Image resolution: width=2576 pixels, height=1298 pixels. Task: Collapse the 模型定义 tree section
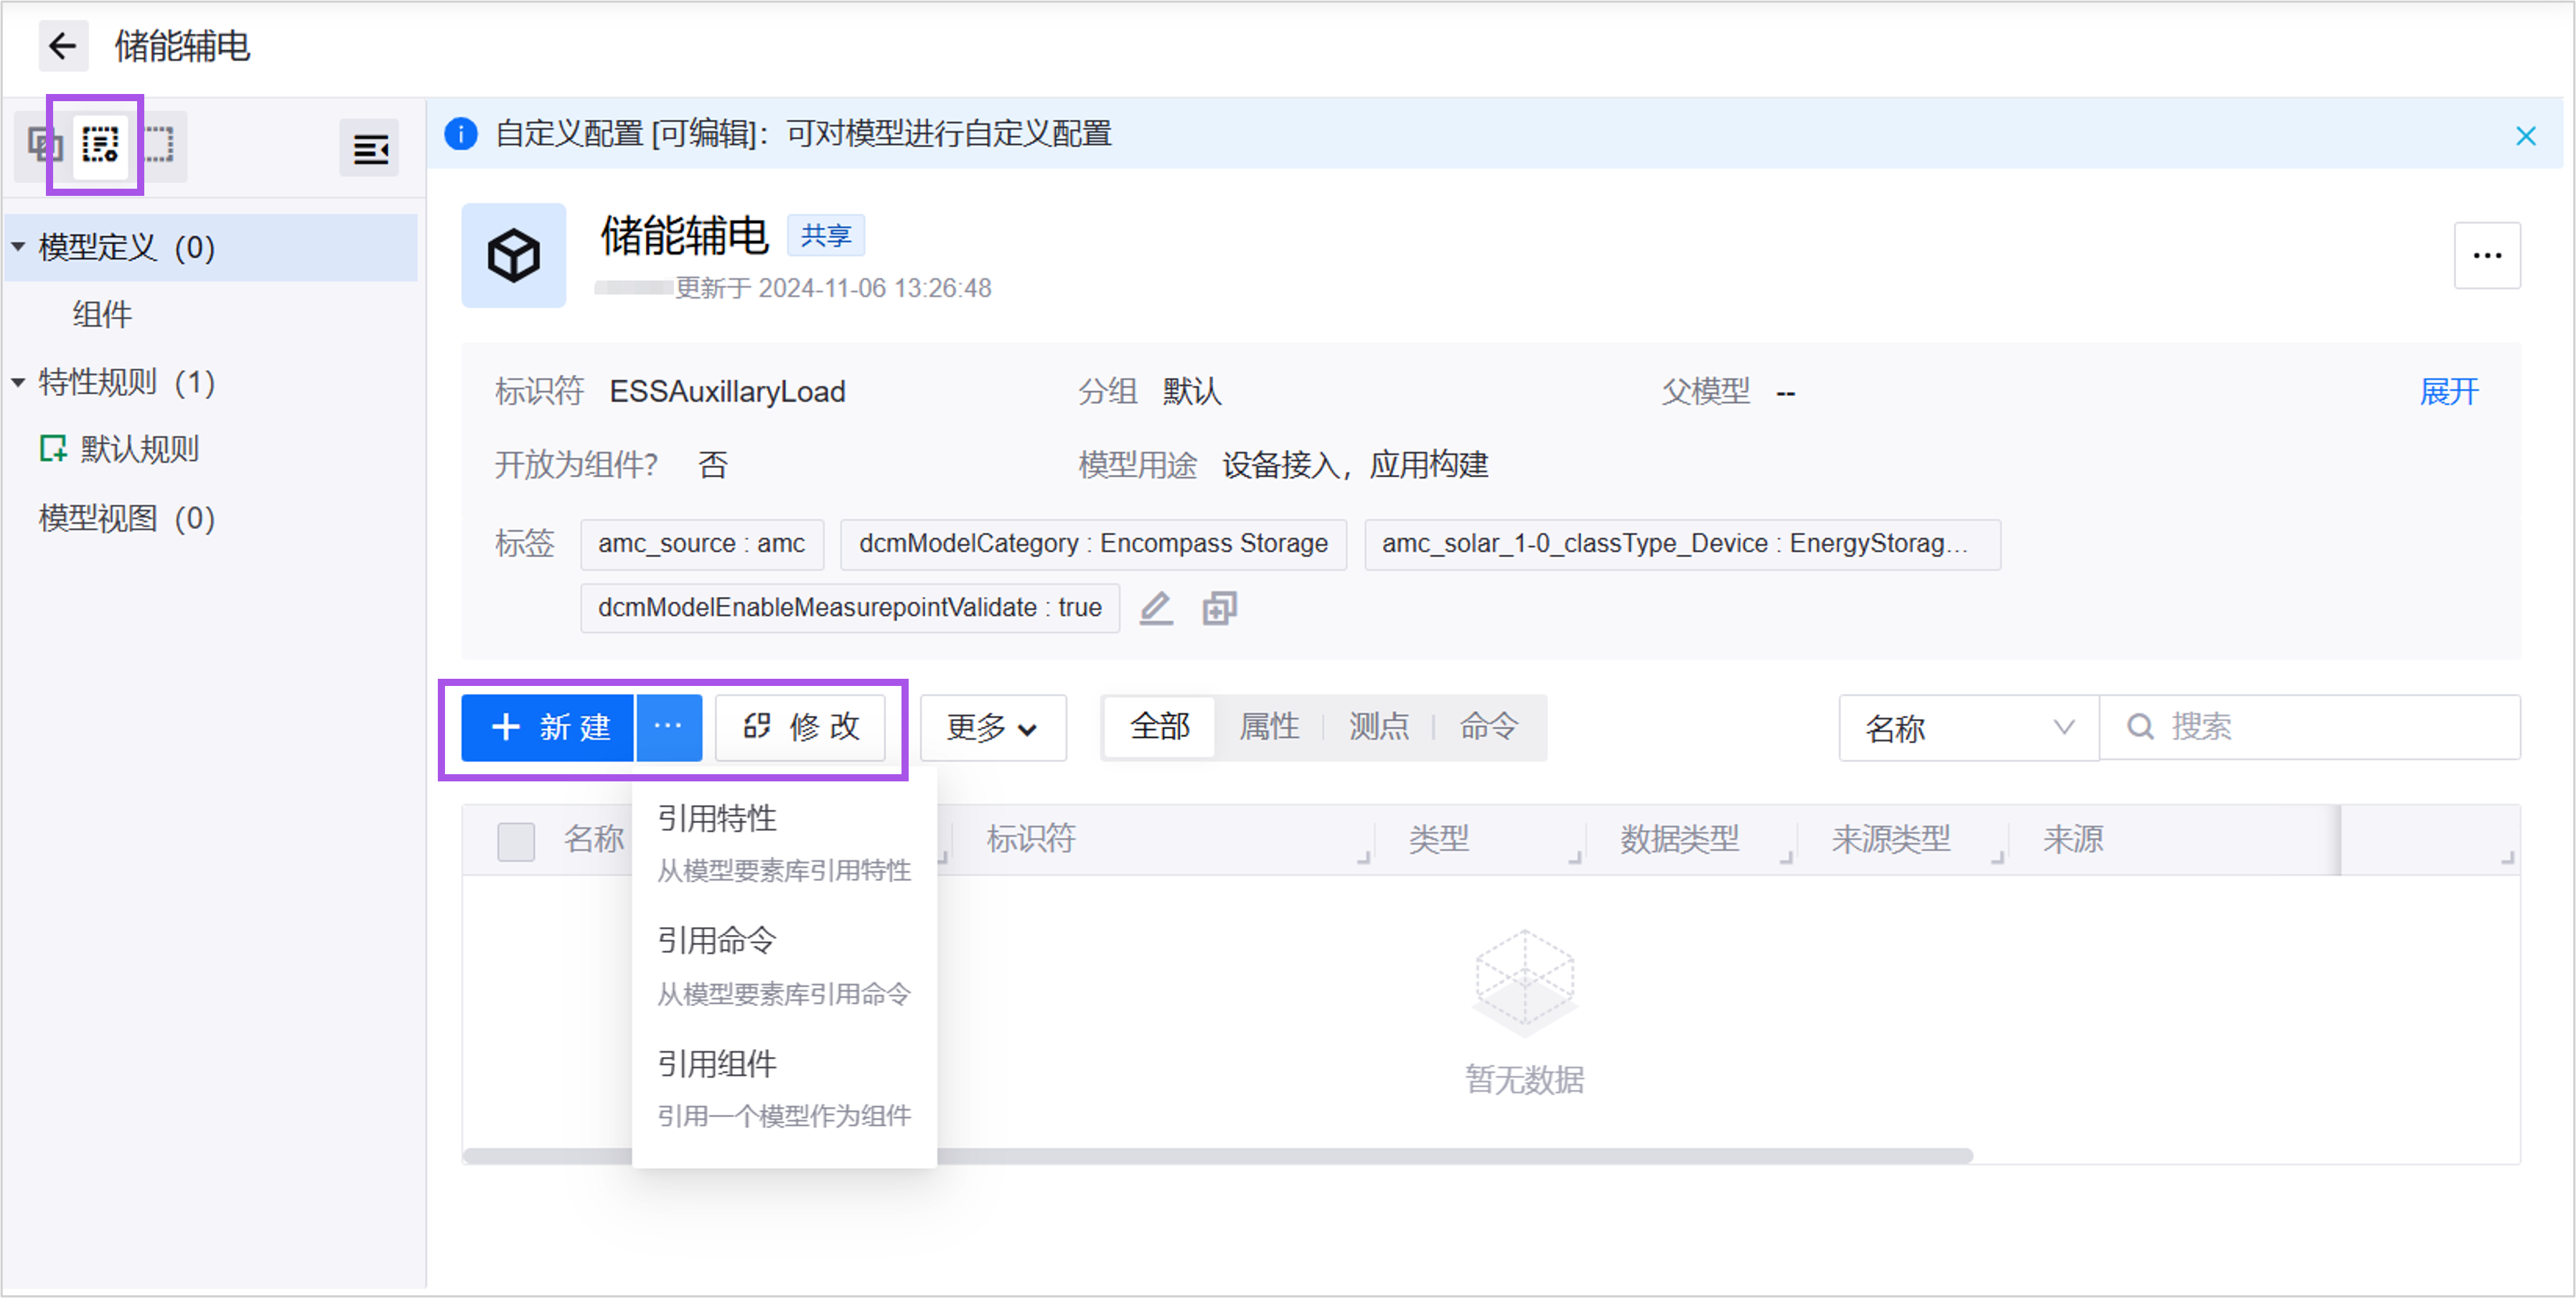click(18, 247)
